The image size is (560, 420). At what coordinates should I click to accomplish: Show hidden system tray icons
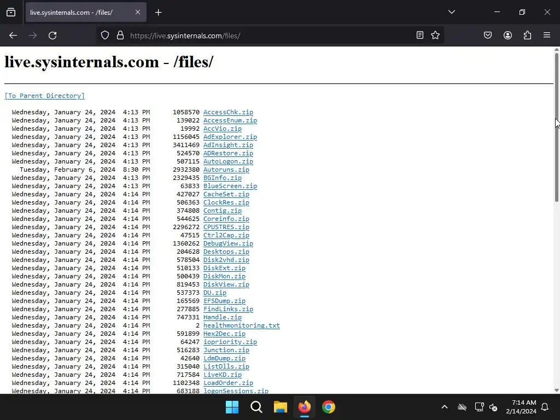445,407
